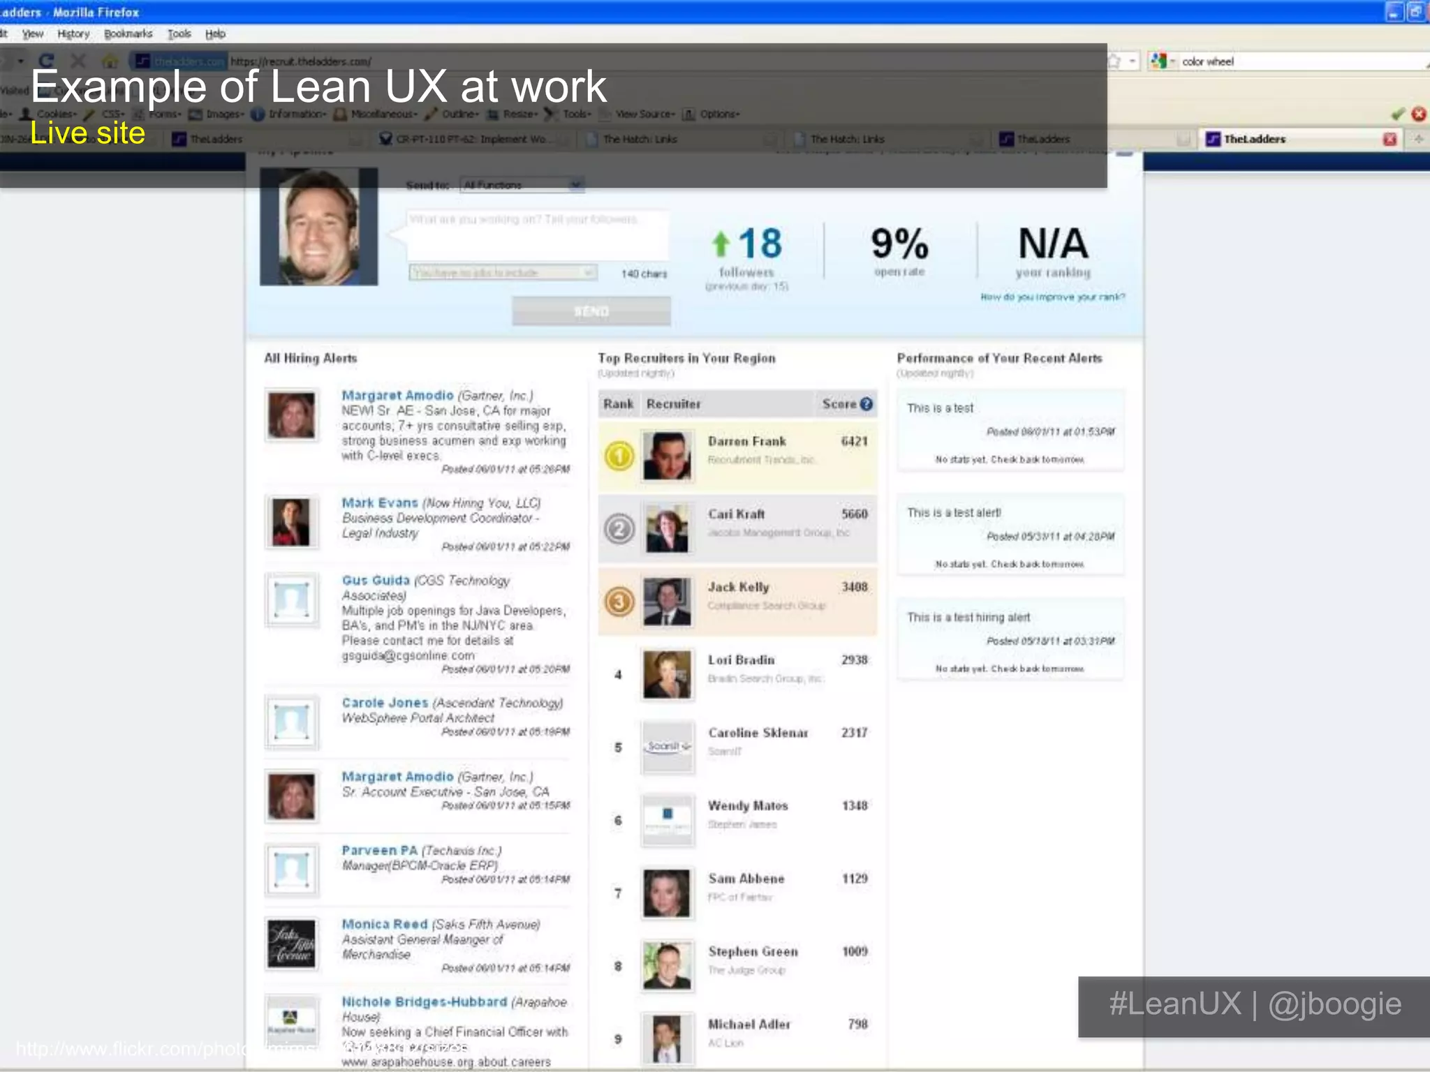Click Stephen Green's recruiter photo
The height and width of the screenshot is (1072, 1430).
[668, 966]
